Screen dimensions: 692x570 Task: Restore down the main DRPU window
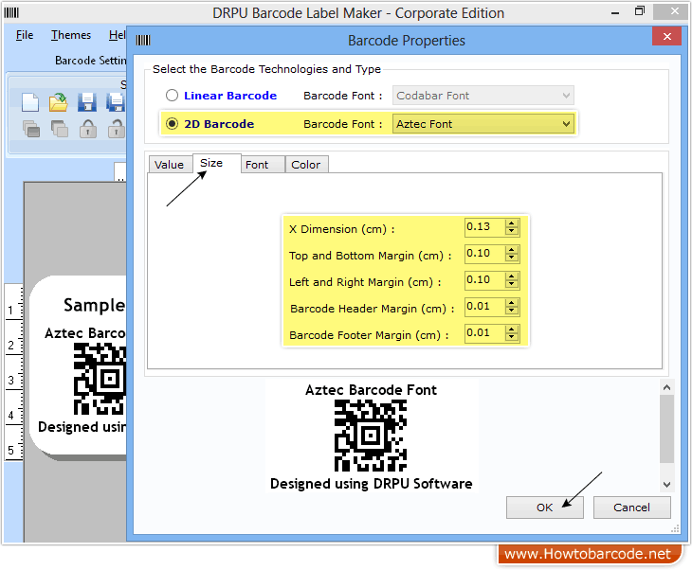click(640, 12)
